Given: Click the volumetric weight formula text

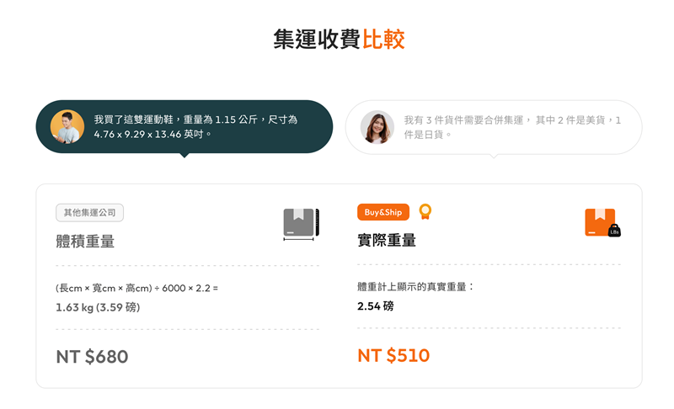Looking at the screenshot, I should [x=136, y=288].
